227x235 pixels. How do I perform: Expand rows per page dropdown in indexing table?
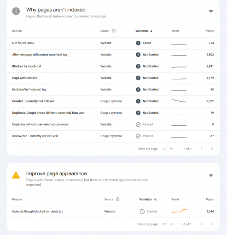[x=168, y=149]
